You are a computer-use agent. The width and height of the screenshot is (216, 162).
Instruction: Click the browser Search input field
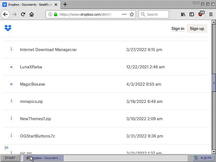(154, 14)
